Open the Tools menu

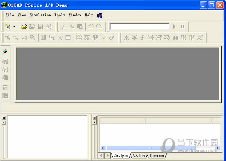point(60,15)
